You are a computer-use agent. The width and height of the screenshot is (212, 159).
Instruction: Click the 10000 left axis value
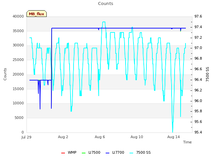(18, 103)
